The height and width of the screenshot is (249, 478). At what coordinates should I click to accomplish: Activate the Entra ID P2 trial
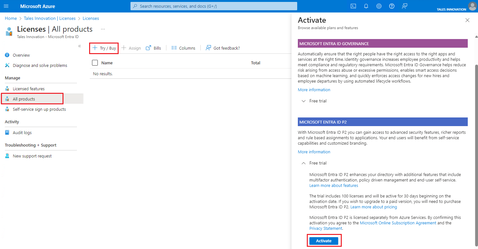coord(324,241)
